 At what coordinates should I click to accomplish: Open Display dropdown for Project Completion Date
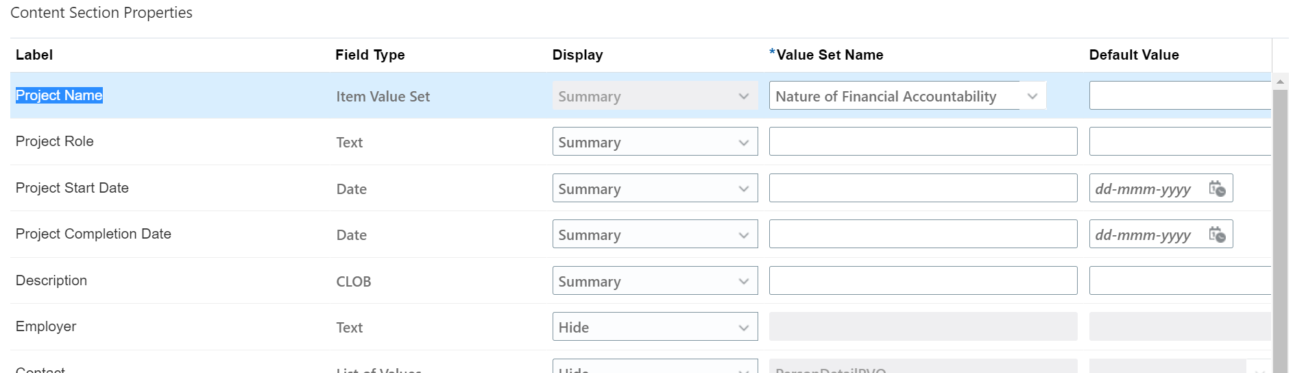point(655,234)
